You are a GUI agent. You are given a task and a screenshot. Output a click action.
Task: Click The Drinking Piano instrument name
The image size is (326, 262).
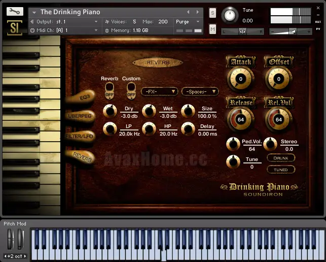click(70, 12)
